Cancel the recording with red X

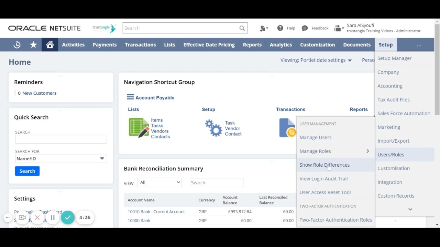37,217
